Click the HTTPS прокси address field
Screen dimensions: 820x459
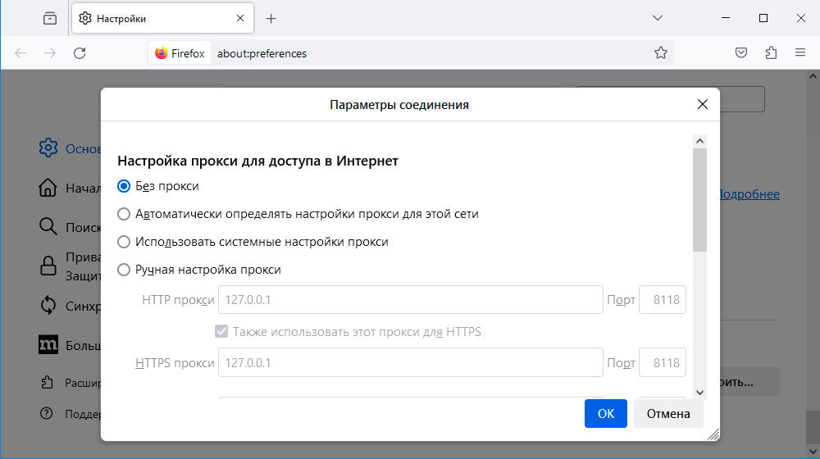point(411,362)
